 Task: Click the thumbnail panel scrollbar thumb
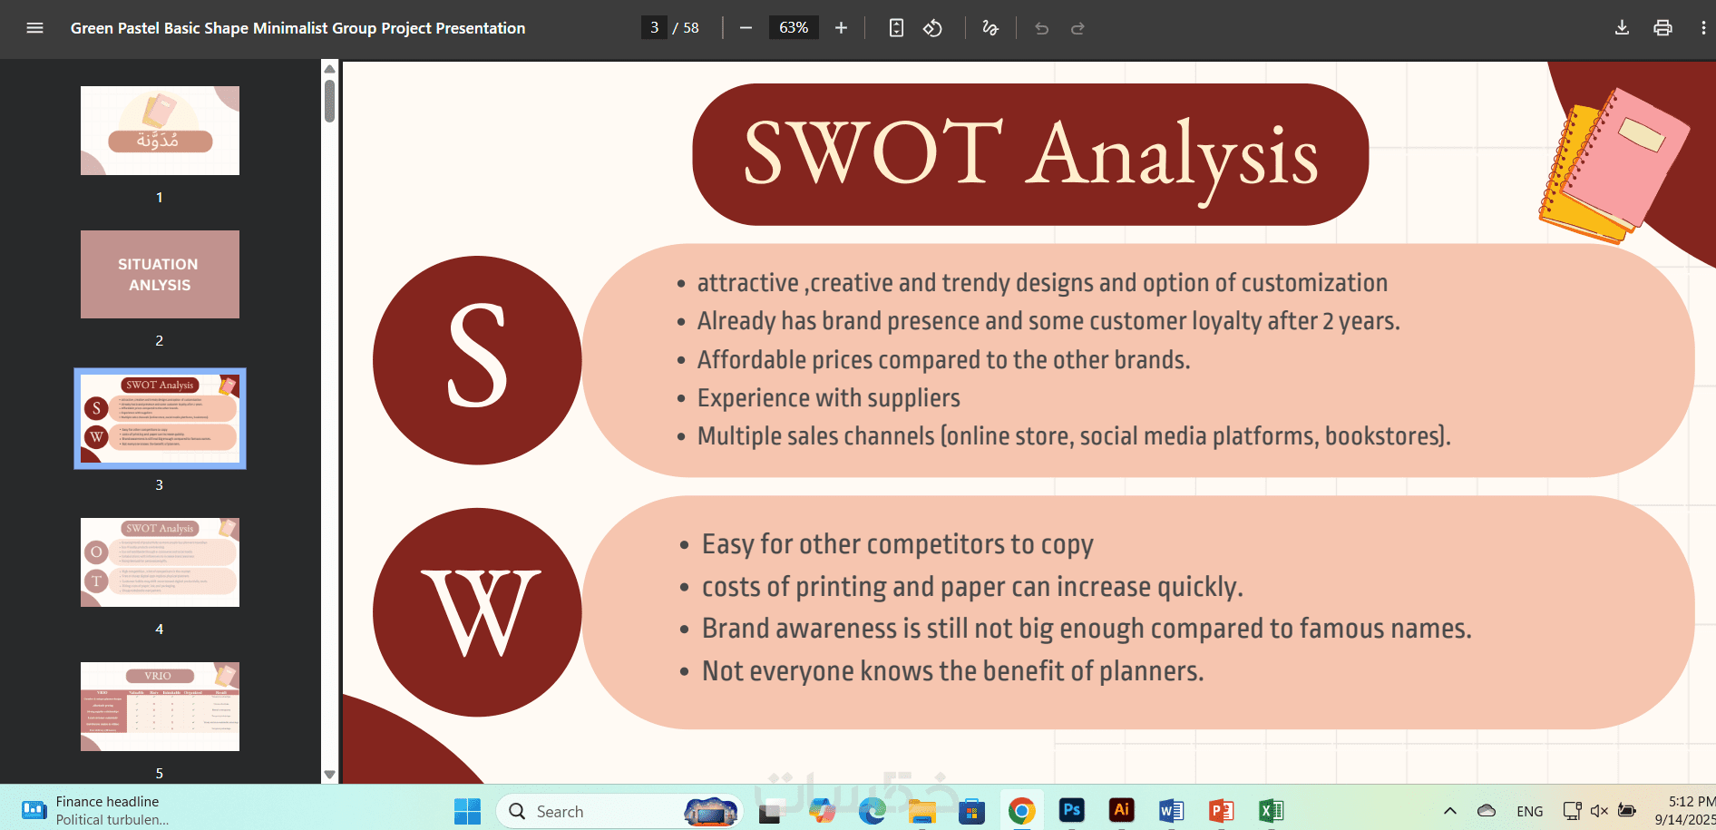tap(330, 101)
